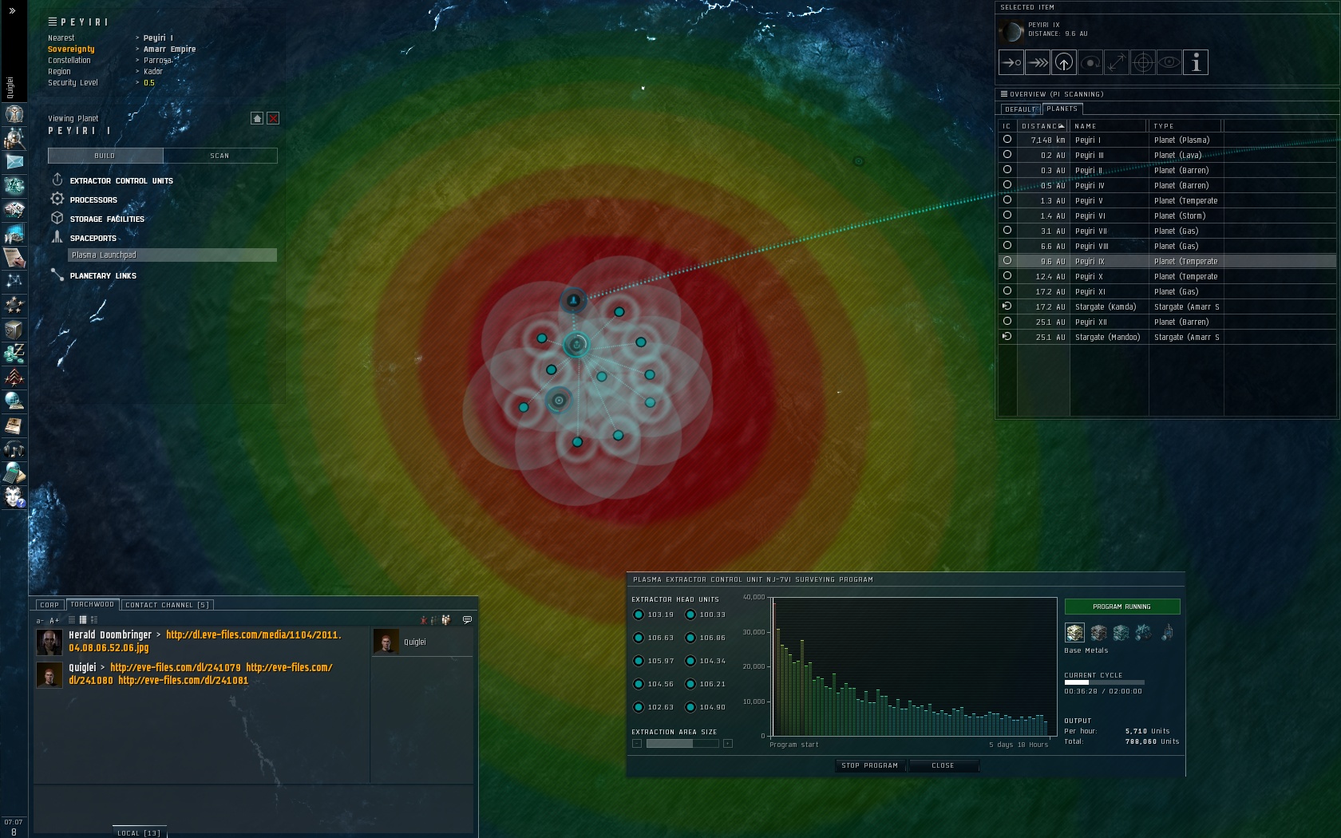Toggle extractor head unit 104.34
This screenshot has width=1341, height=838.
pyautogui.click(x=690, y=661)
